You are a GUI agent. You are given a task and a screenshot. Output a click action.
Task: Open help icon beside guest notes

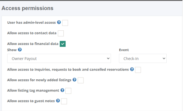coord(58,101)
